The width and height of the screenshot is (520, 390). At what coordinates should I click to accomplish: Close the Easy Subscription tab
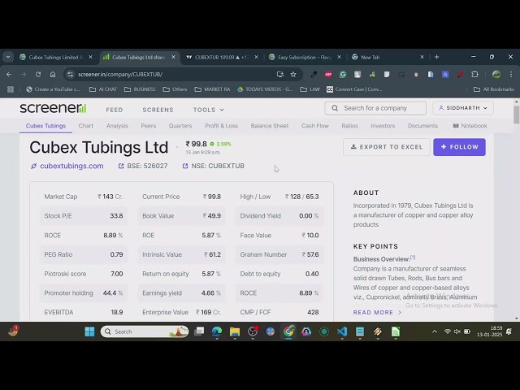(339, 57)
